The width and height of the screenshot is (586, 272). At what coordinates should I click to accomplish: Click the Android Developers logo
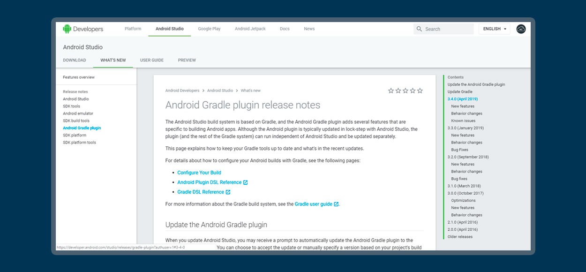tap(83, 29)
